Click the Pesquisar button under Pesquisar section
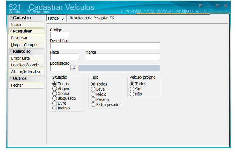240x163 pixels. (x=26, y=38)
